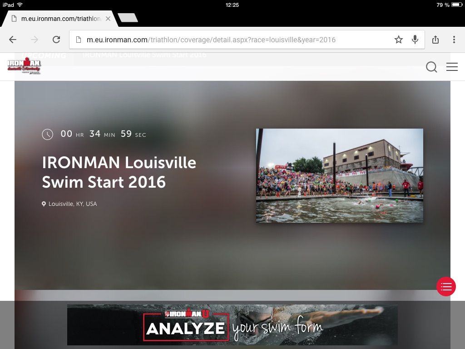Image resolution: width=465 pixels, height=349 pixels.
Task: Open a new browser tab
Action: (128, 18)
